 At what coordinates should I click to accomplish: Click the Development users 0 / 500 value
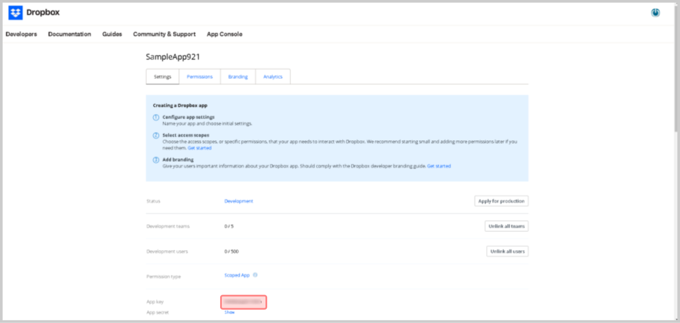231,252
